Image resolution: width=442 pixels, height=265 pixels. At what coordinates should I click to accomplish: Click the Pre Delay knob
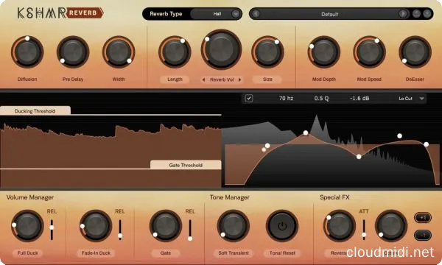pos(73,52)
